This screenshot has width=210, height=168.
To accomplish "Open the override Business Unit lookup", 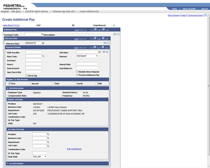I will pyautogui.click(x=48, y=138).
